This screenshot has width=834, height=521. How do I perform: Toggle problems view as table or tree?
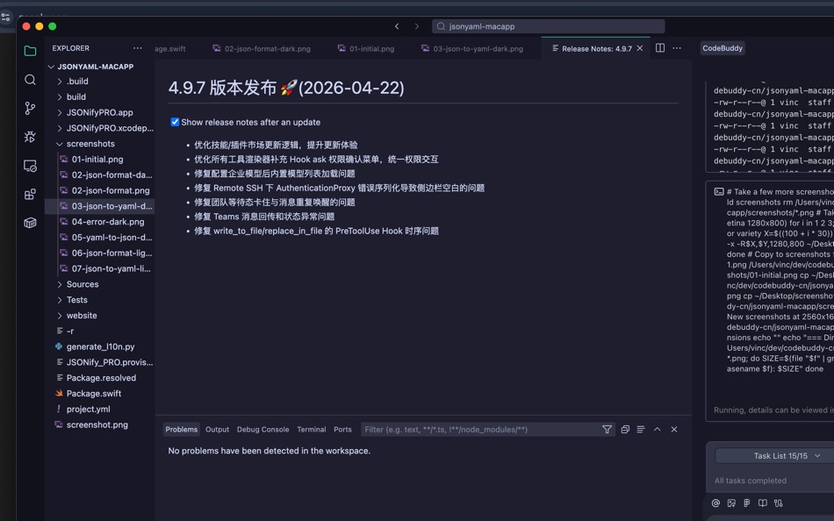[x=641, y=430]
